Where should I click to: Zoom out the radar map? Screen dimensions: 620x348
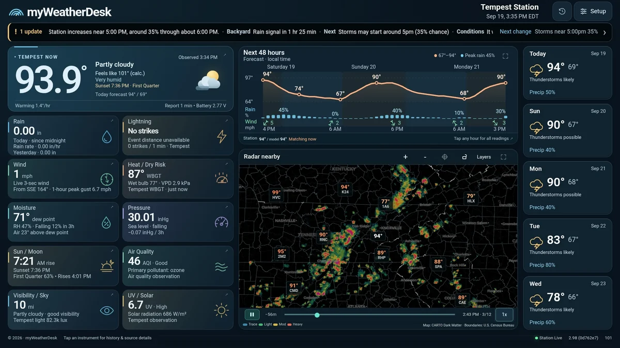point(425,157)
